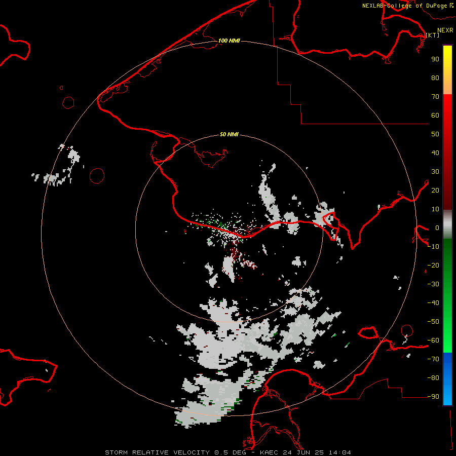Click the -80 value on the velocity scale
Viewport: 456px width, 456px height.
433,378
